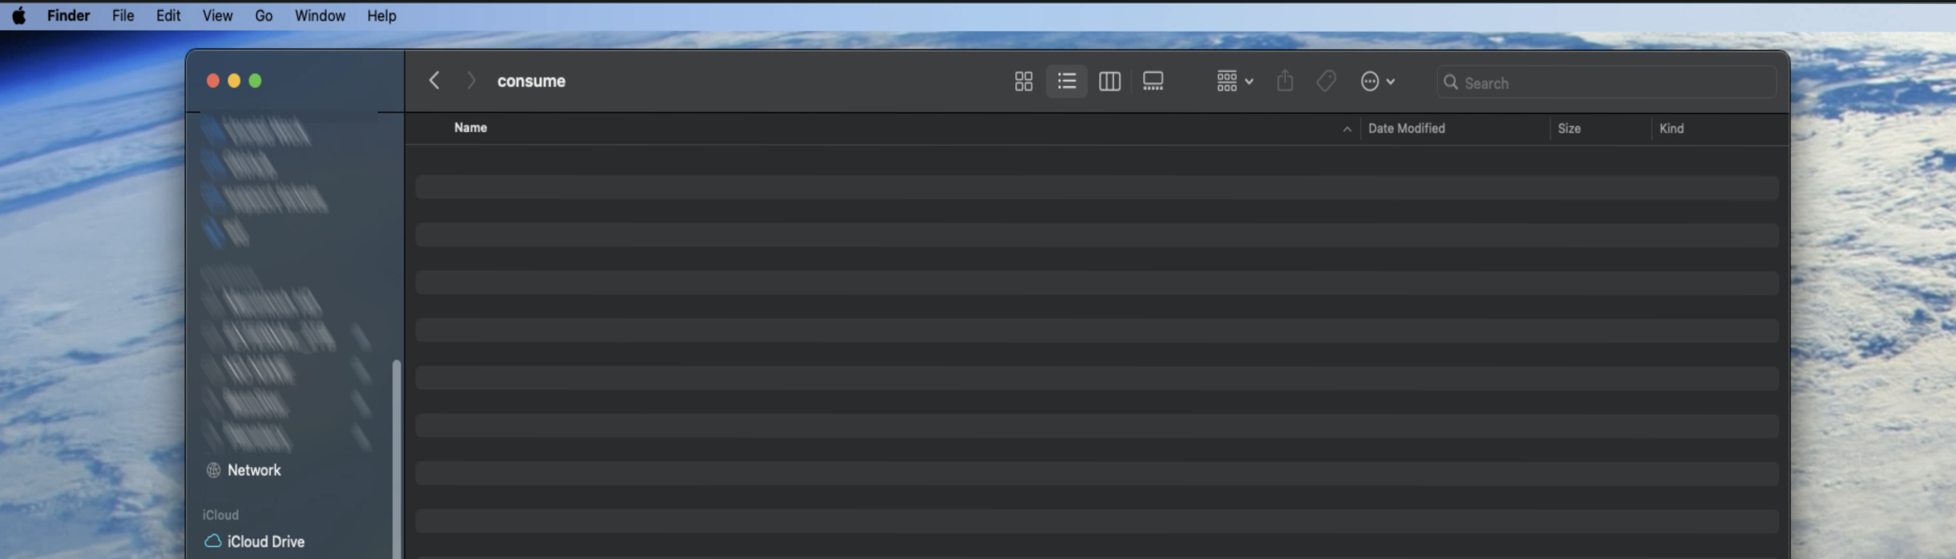Switch to list view
Image resolution: width=1956 pixels, height=559 pixels.
[1066, 81]
